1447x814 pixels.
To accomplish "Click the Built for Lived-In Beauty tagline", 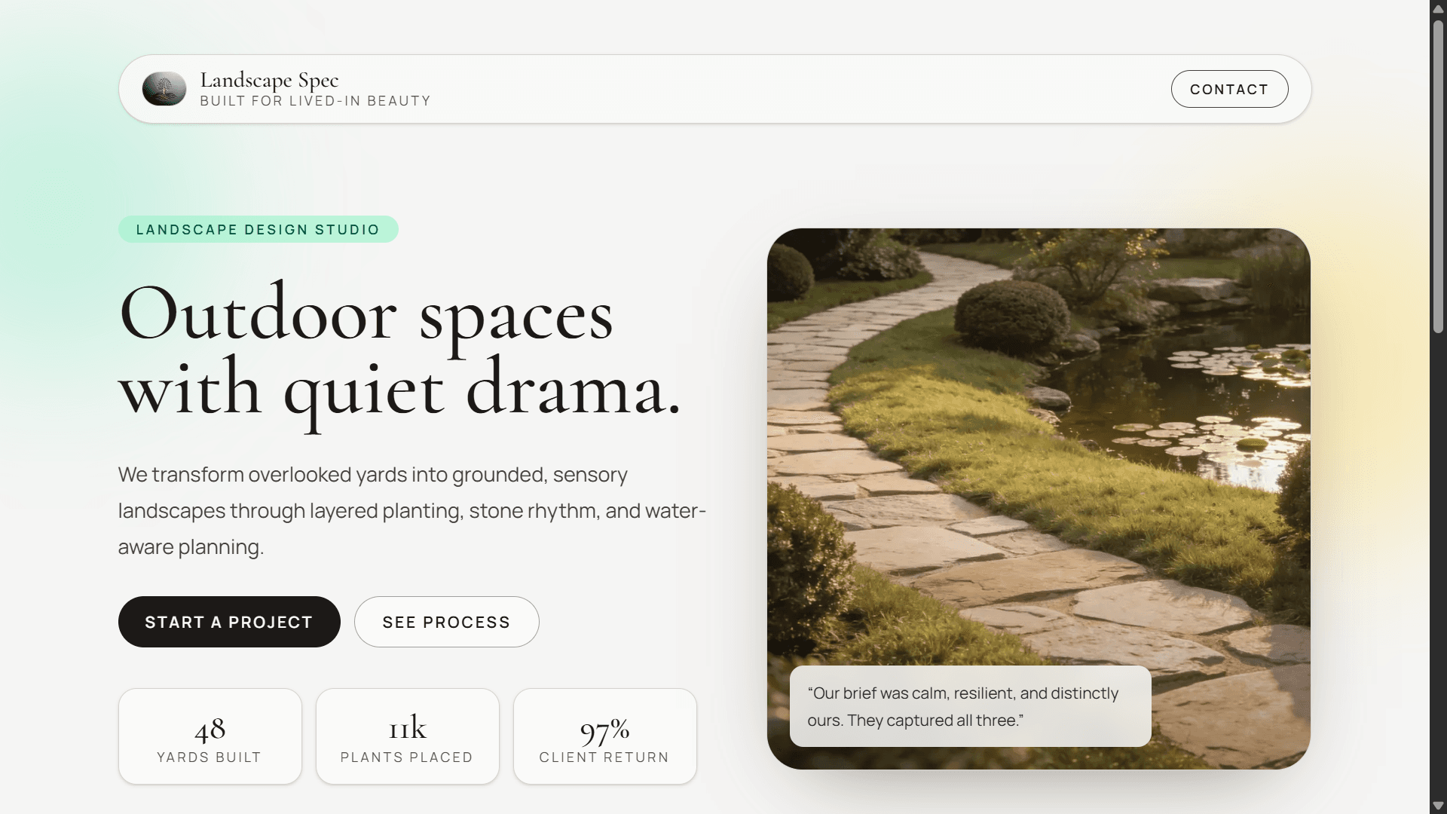I will click(x=315, y=101).
